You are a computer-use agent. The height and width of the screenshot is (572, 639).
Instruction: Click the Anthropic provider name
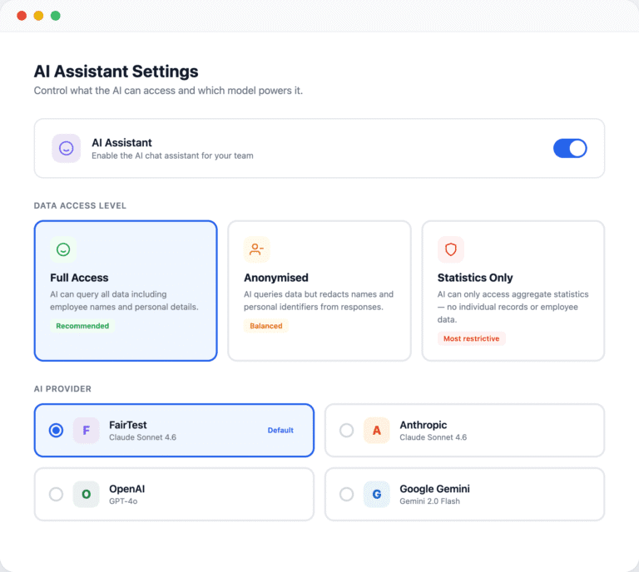point(423,425)
